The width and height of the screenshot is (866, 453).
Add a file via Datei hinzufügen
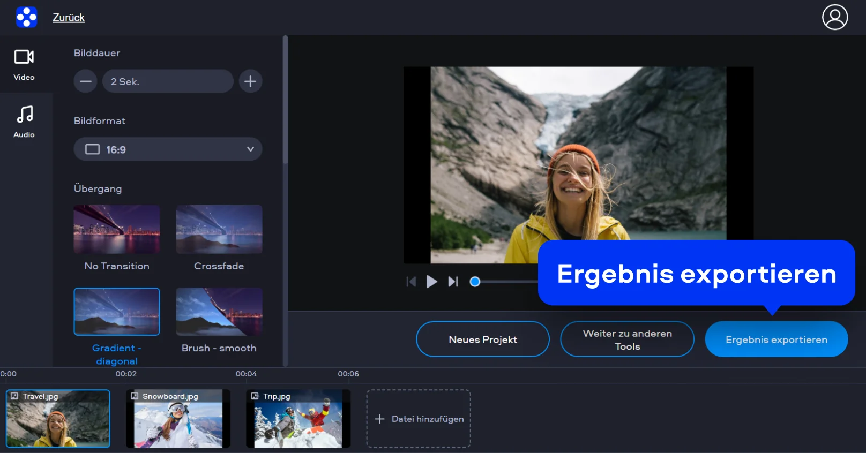pos(419,419)
